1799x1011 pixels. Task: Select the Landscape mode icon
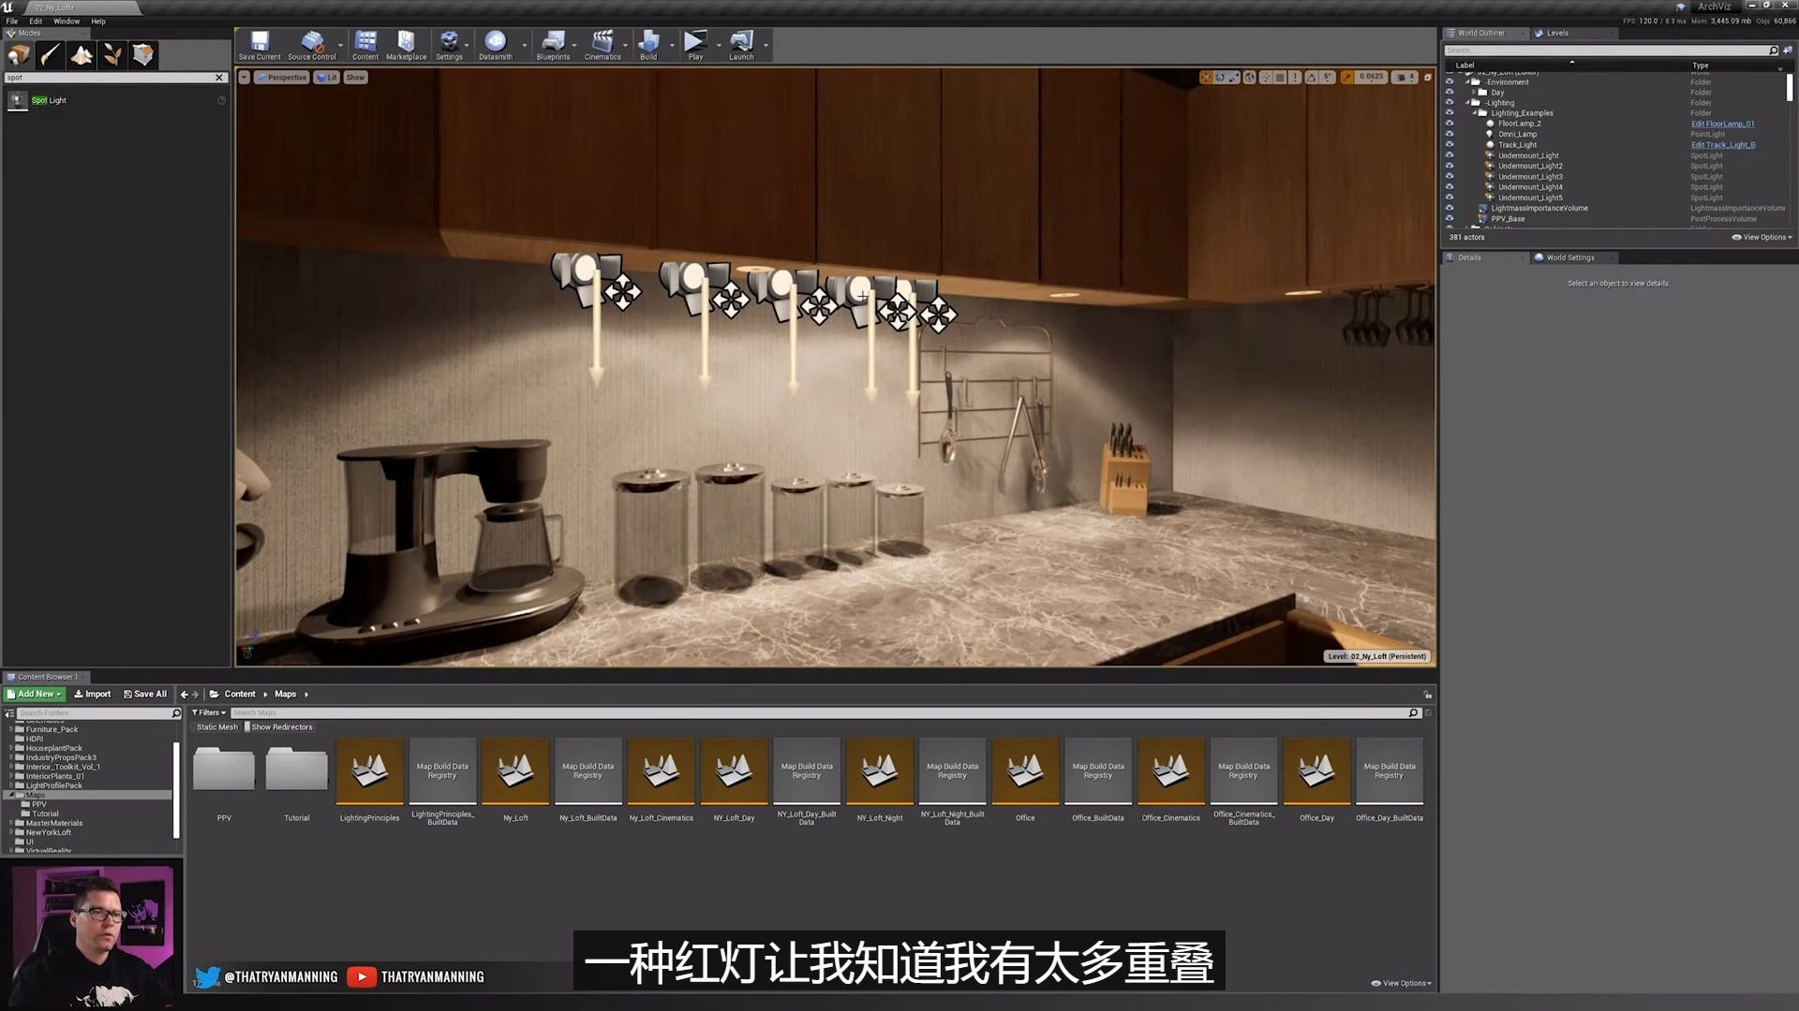pos(82,55)
